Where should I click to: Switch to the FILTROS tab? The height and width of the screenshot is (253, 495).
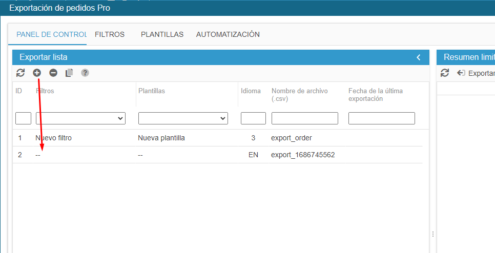click(x=110, y=34)
